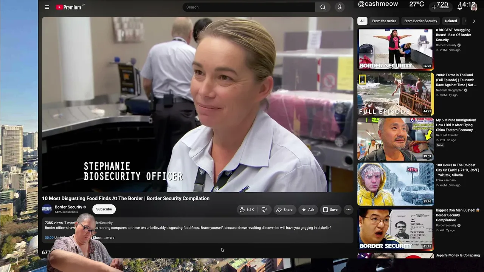Viewport: 484px width, 272px height.
Task: Click the magnifier search button
Action: click(323, 7)
